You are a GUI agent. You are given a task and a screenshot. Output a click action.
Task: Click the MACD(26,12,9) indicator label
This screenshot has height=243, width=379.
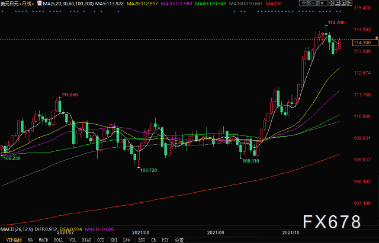click(x=17, y=229)
